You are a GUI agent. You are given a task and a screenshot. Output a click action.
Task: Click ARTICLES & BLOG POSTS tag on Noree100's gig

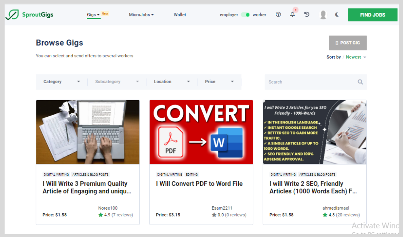coord(90,174)
